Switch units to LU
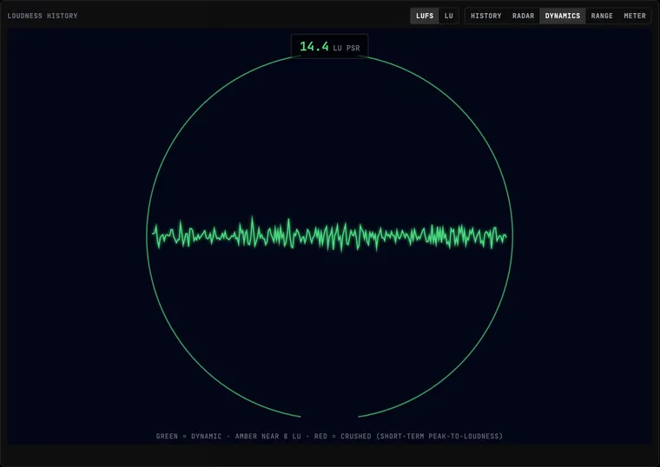660x467 pixels. point(449,16)
